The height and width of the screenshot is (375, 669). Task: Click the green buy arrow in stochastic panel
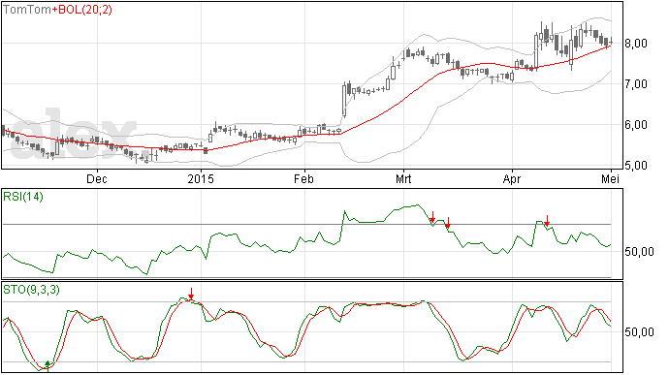click(48, 365)
